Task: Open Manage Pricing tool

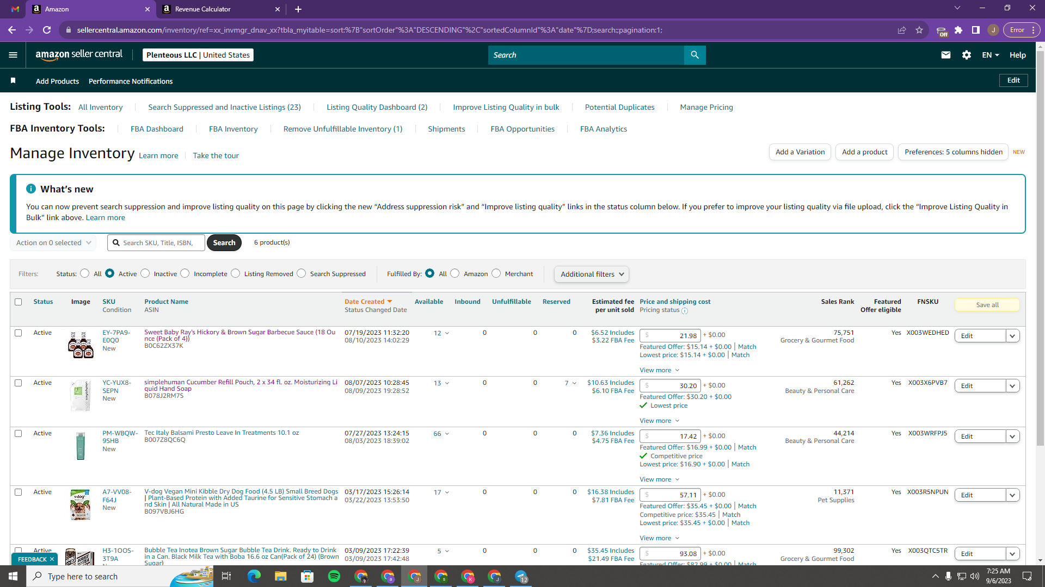Action: 706,107
